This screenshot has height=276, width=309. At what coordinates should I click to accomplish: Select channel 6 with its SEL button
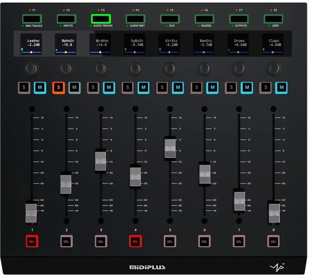[x=204, y=241]
